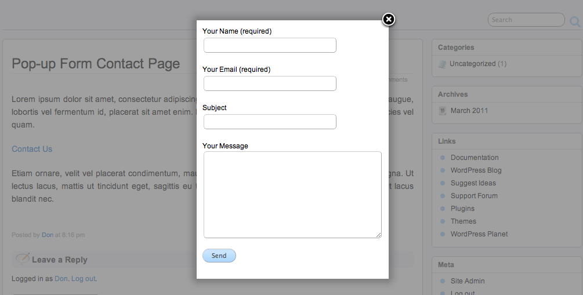This screenshot has width=583, height=295.
Task: Open the Contact Us link
Action: pyautogui.click(x=32, y=149)
